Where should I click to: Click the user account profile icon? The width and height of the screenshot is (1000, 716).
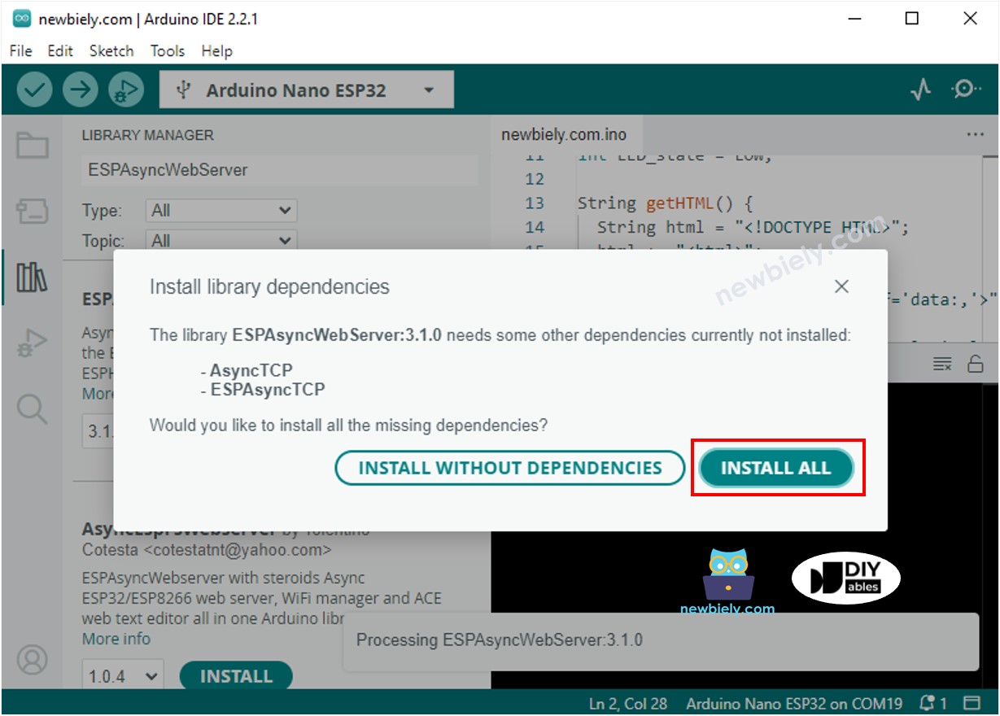pos(33,659)
